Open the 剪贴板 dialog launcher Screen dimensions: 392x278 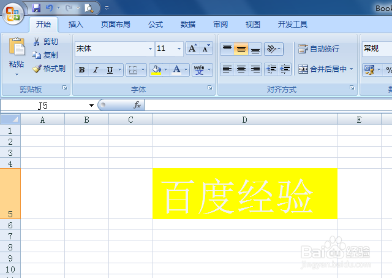(x=65, y=88)
